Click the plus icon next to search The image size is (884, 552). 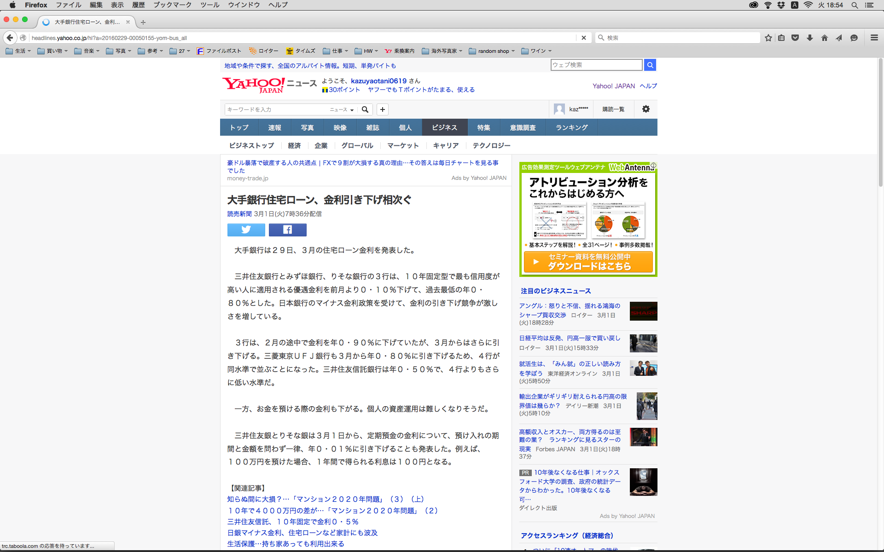382,109
